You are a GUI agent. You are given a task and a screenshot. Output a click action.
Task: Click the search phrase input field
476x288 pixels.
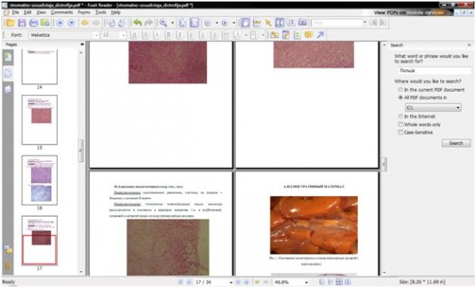pyautogui.click(x=435, y=71)
